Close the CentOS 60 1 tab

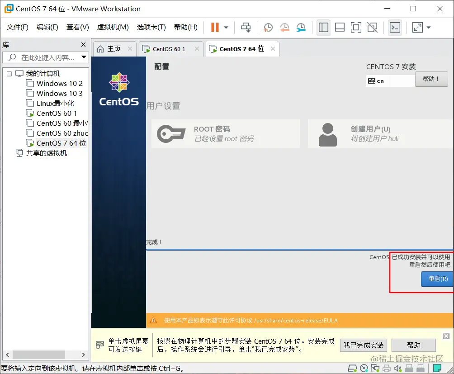pyautogui.click(x=197, y=49)
